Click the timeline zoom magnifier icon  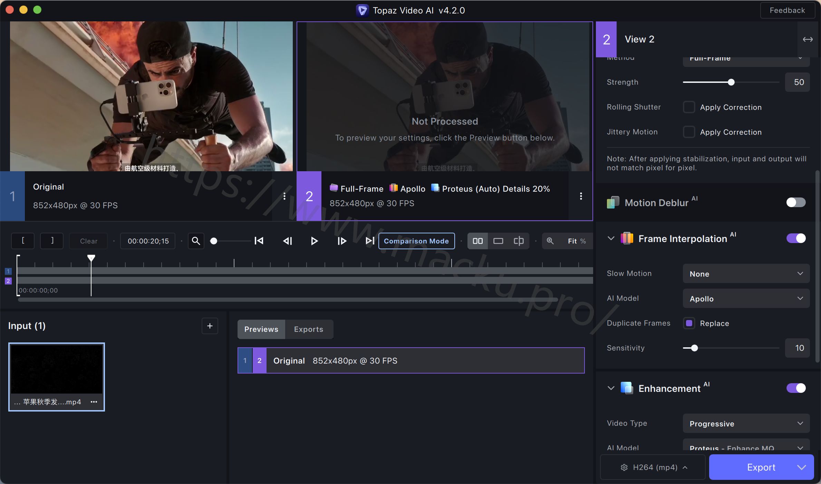coord(196,241)
